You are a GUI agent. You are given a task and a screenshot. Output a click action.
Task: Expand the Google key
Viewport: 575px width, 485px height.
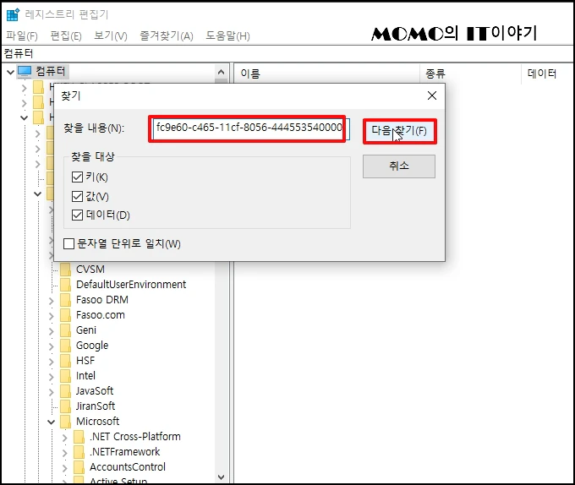click(52, 346)
